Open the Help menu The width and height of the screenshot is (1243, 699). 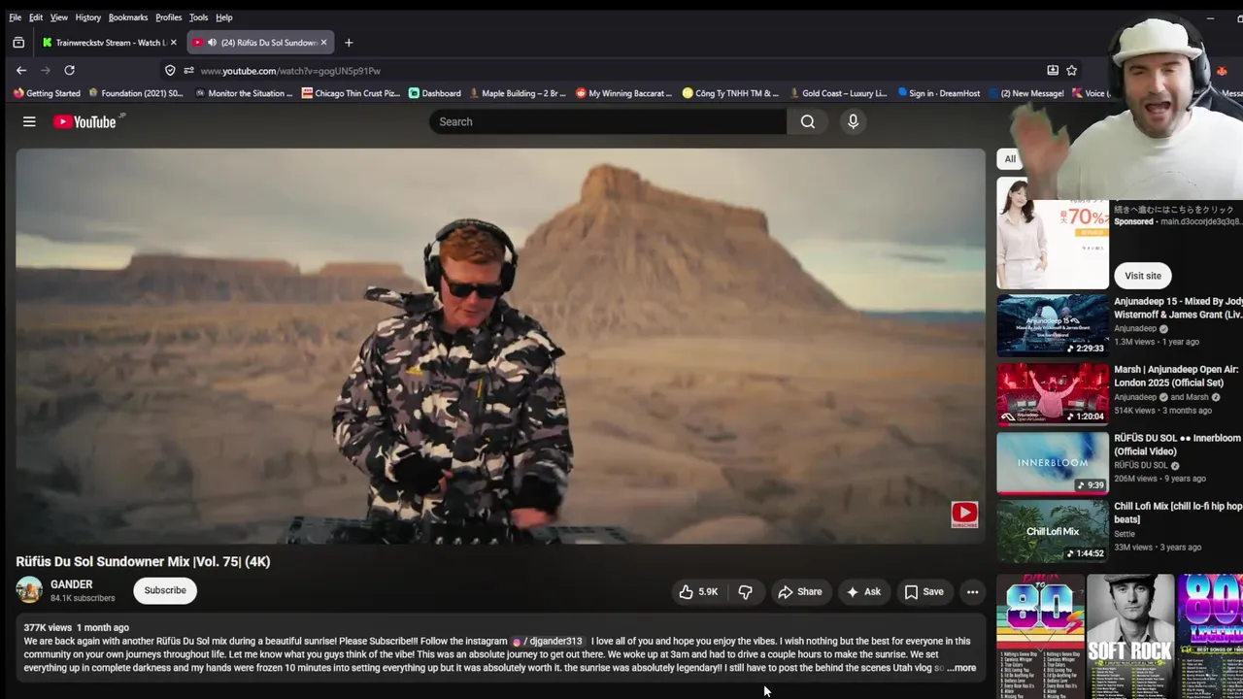[224, 17]
